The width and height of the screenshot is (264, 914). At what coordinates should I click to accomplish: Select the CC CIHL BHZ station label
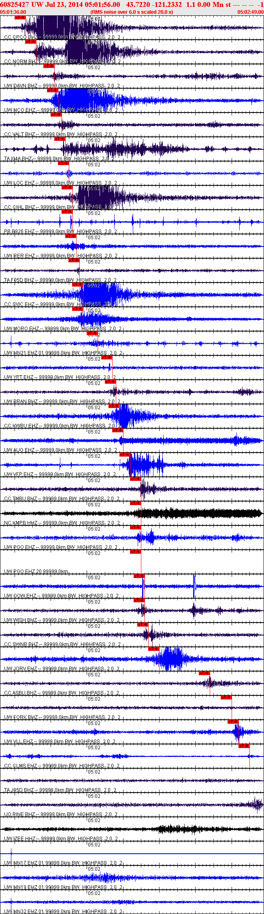[x=61, y=207]
